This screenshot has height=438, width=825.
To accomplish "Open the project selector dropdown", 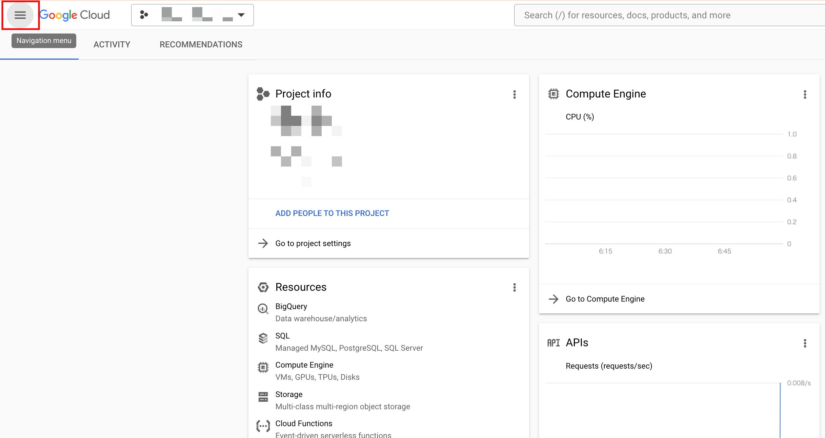I will tap(192, 15).
